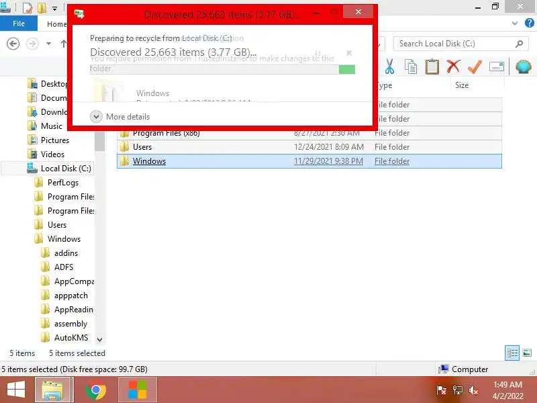Image resolution: width=537 pixels, height=403 pixels.
Task: Click the Rename toolbar icon
Action: (497, 66)
